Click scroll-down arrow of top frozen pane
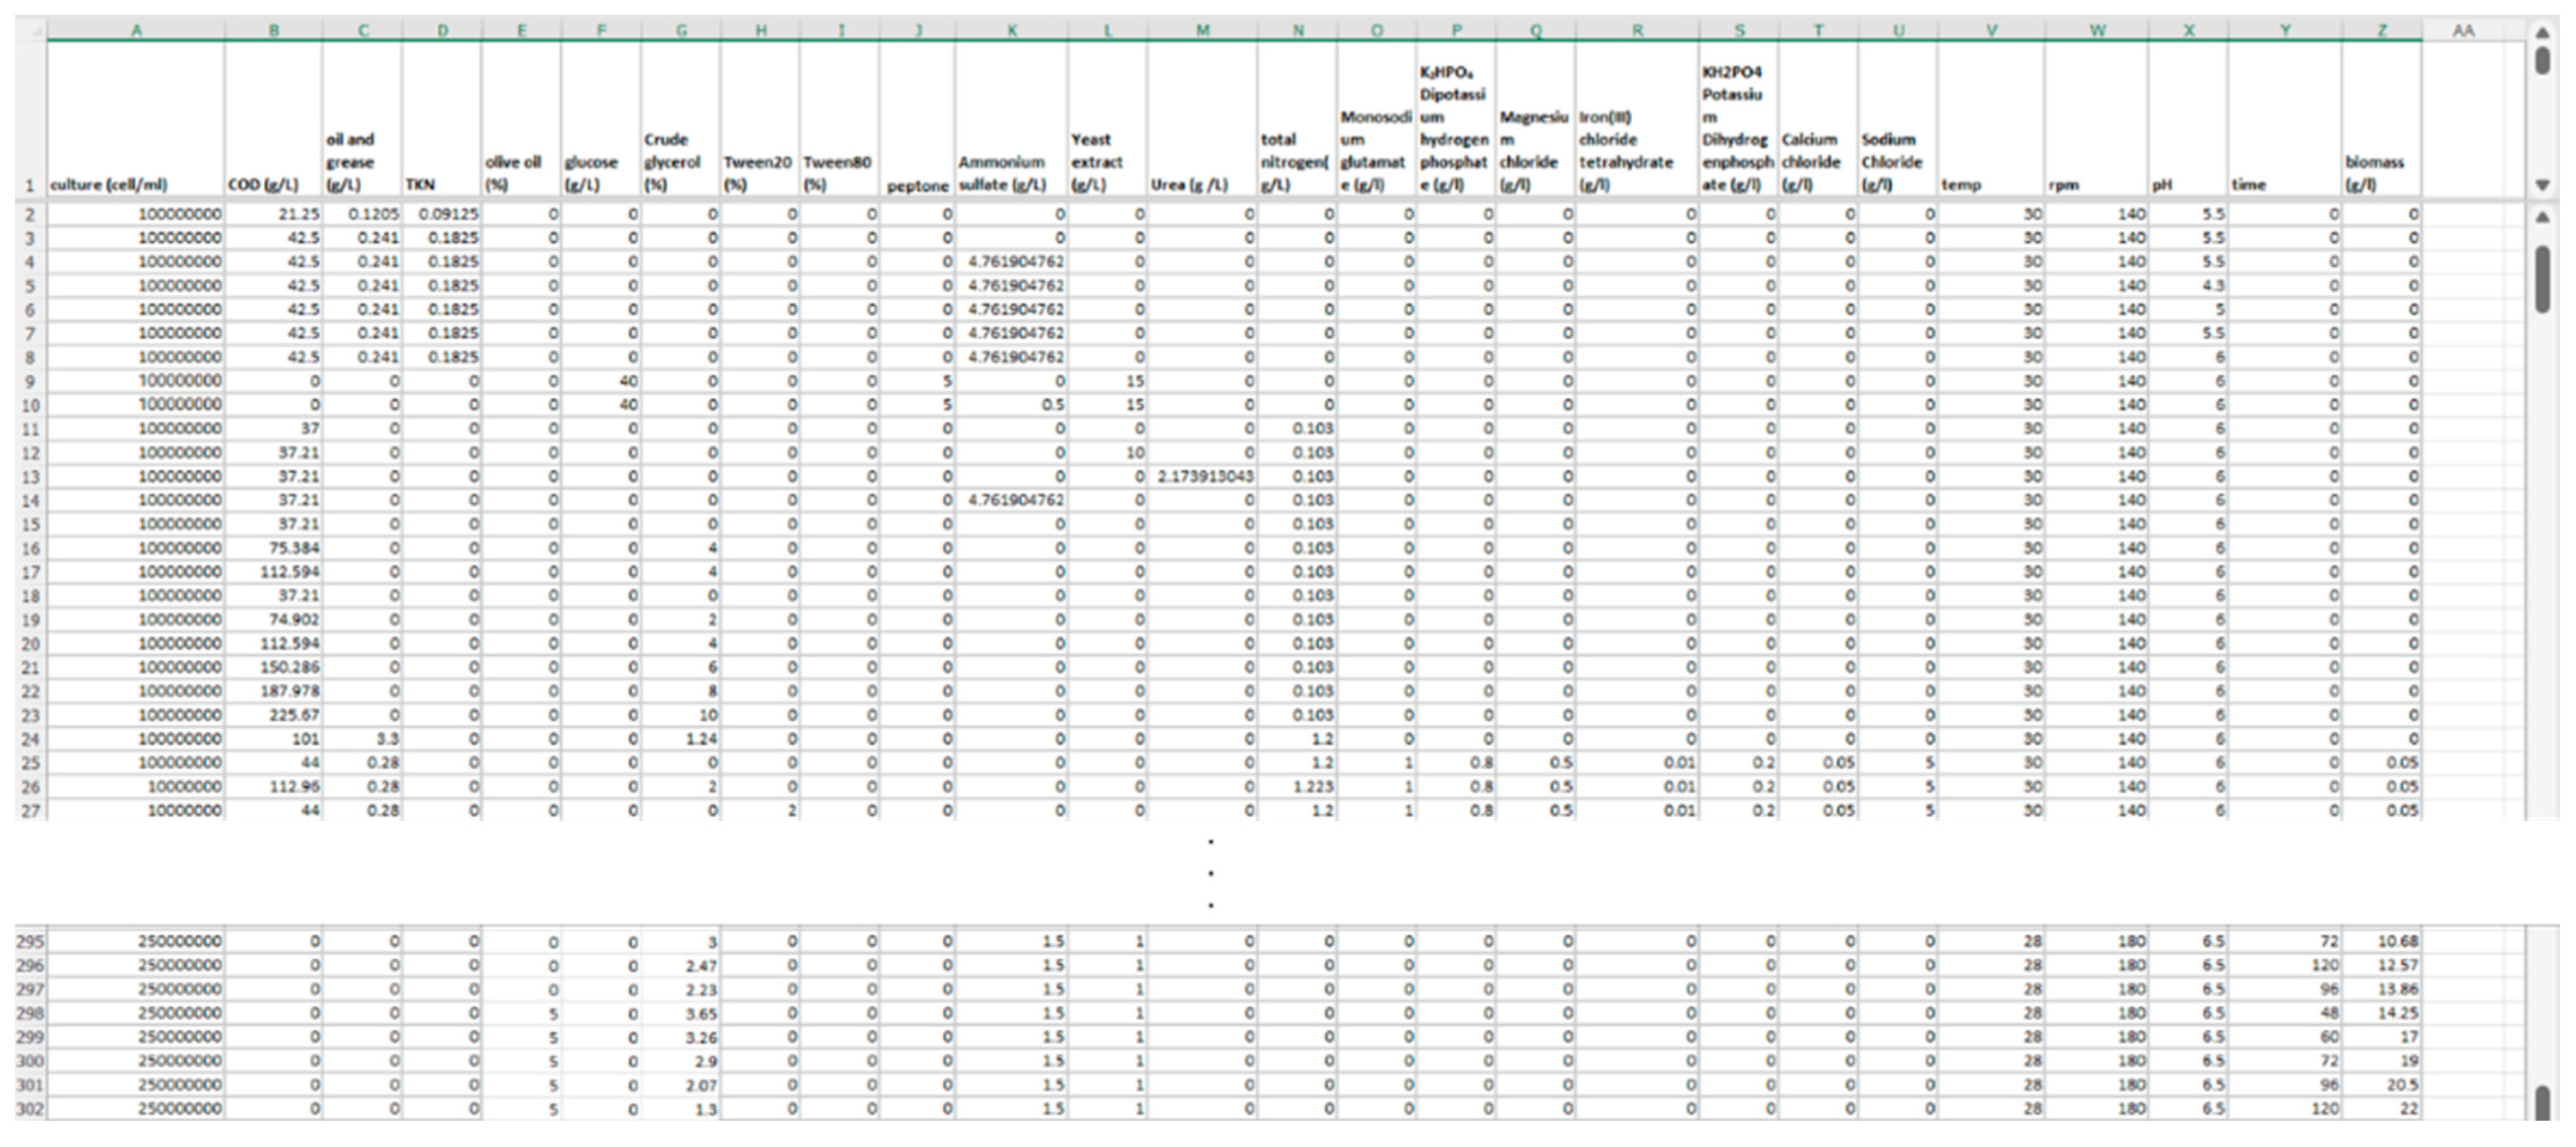This screenshot has height=1147, width=2576. click(2543, 185)
